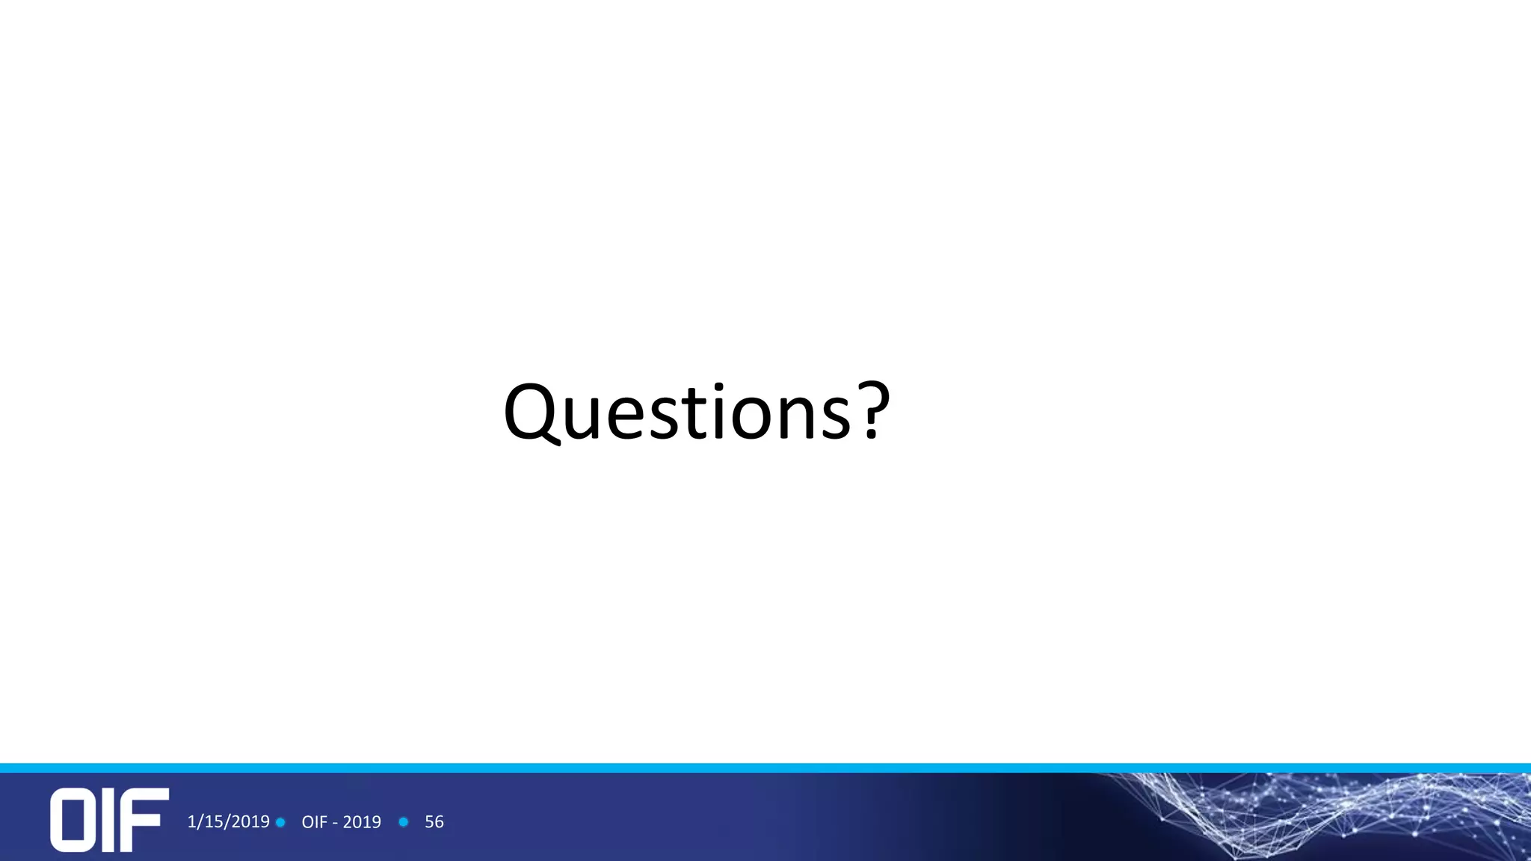The image size is (1531, 861).
Task: Select the "Questions?" heading text
Action: (x=697, y=413)
